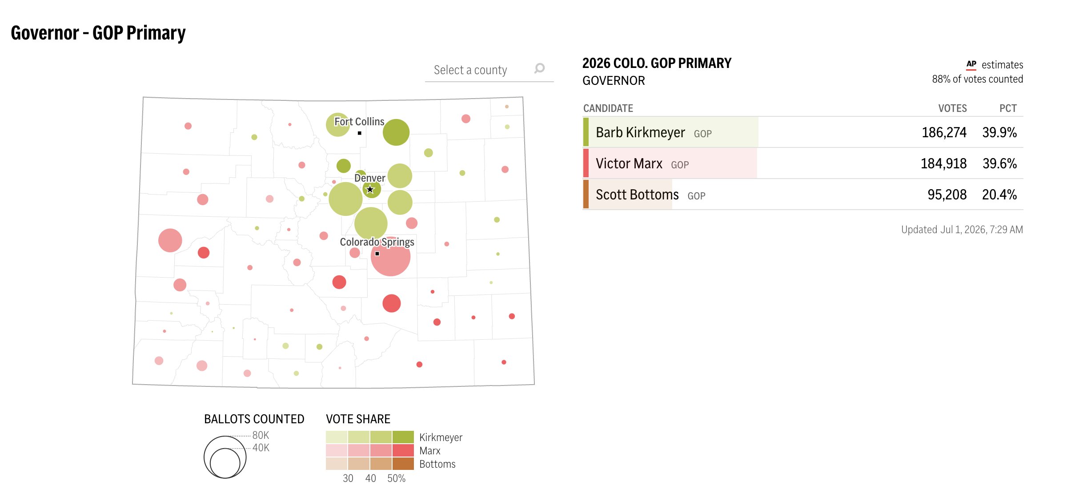This screenshot has width=1091, height=493.
Task: Click the large light-green bubble west of Denver
Action: pyautogui.click(x=345, y=199)
